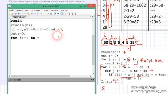Open file using the folder toolbar icon

(12, 14)
